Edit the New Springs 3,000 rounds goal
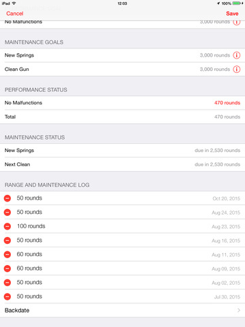Viewport: 245px width, 327px height. (215, 55)
